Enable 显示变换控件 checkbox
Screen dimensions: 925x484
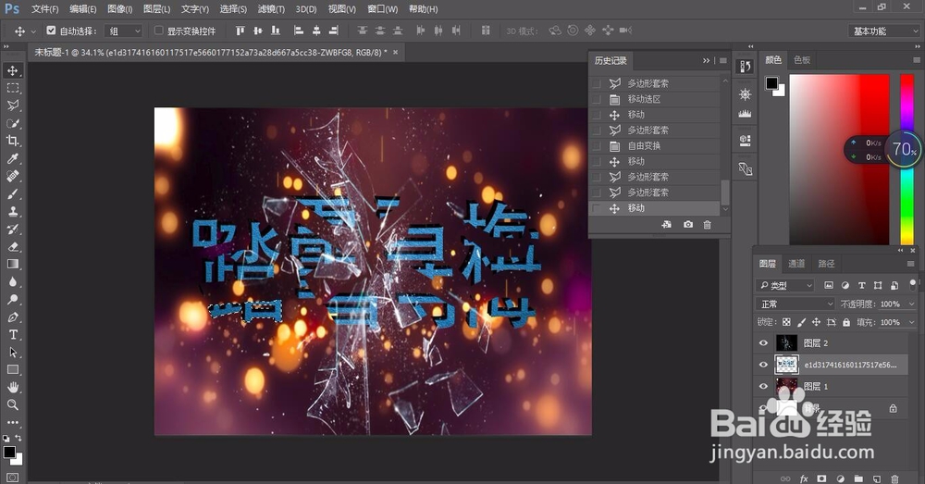(x=159, y=31)
